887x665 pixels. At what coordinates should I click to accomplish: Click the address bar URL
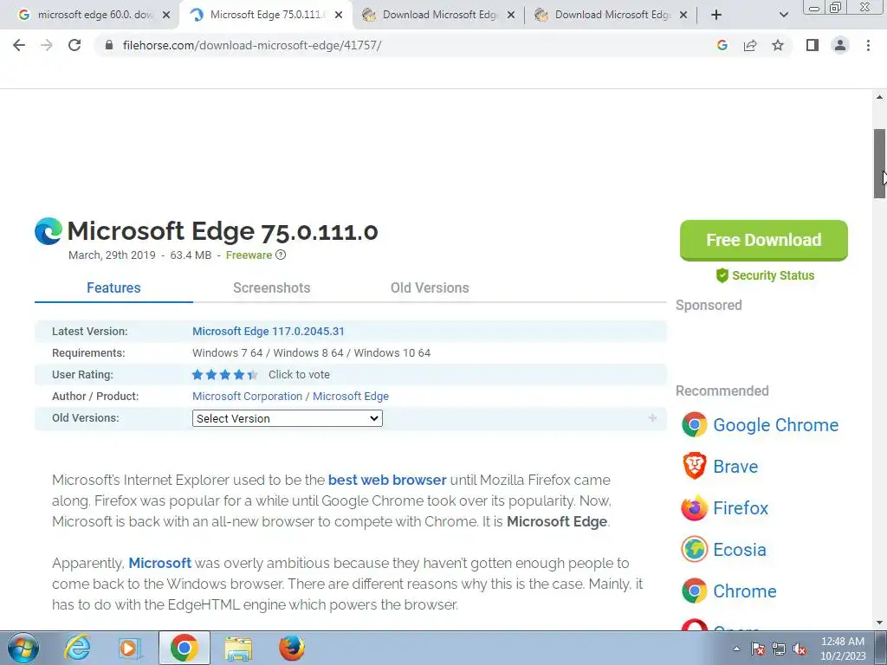pyautogui.click(x=252, y=45)
